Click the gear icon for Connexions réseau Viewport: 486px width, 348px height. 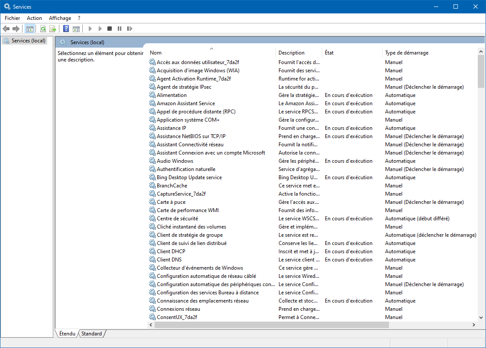(x=152, y=309)
